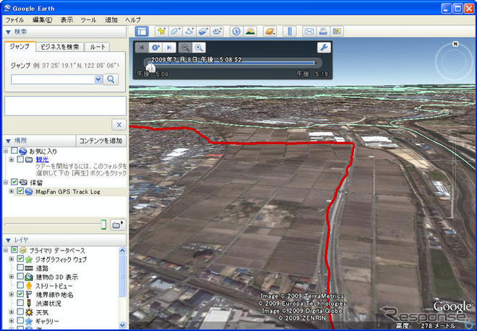Clear search results with the X button

click(119, 124)
